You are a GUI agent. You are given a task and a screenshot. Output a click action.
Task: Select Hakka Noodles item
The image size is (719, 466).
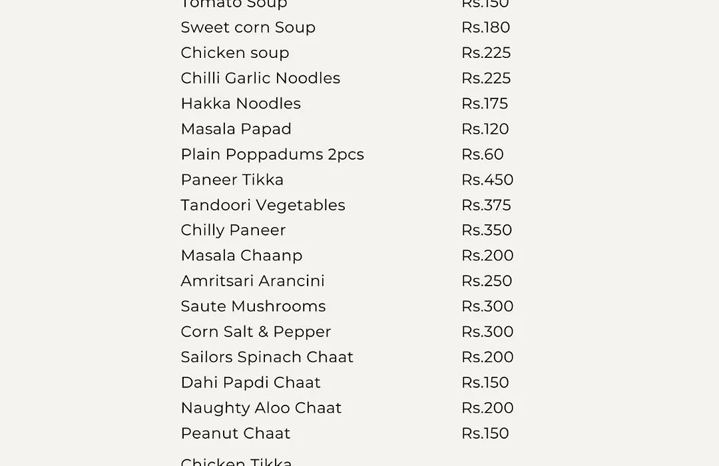pyautogui.click(x=241, y=104)
